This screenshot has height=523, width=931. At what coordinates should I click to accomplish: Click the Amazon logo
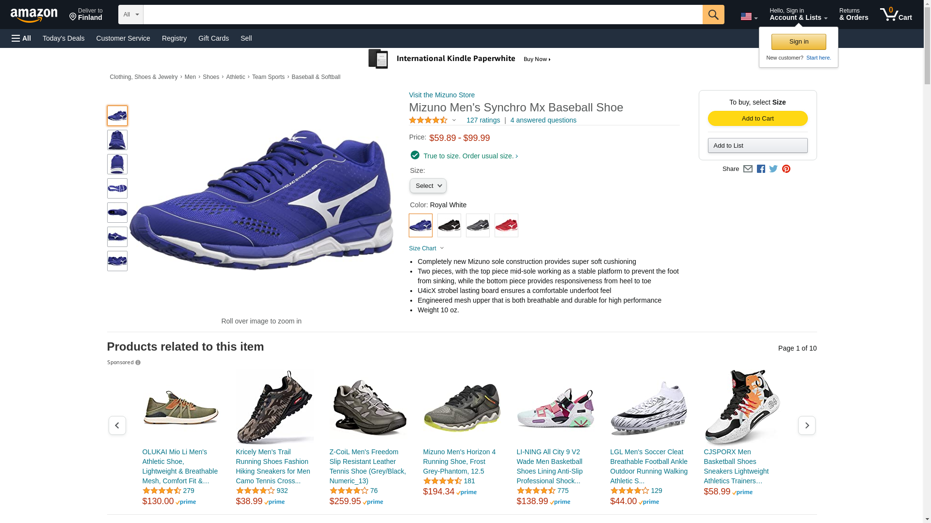(x=34, y=15)
